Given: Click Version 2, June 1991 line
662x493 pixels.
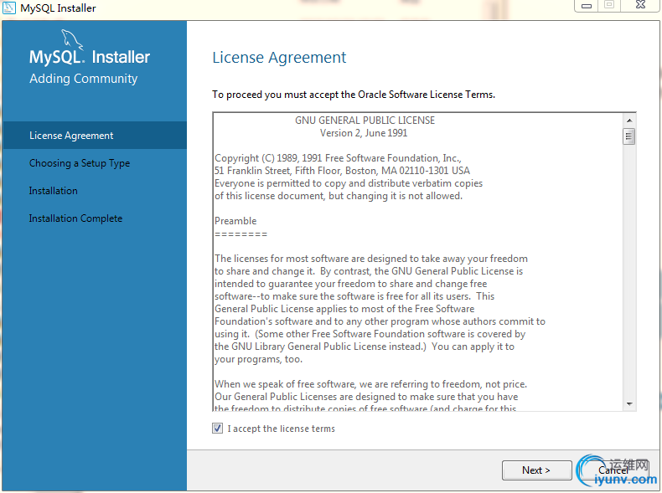Looking at the screenshot, I should tap(364, 133).
